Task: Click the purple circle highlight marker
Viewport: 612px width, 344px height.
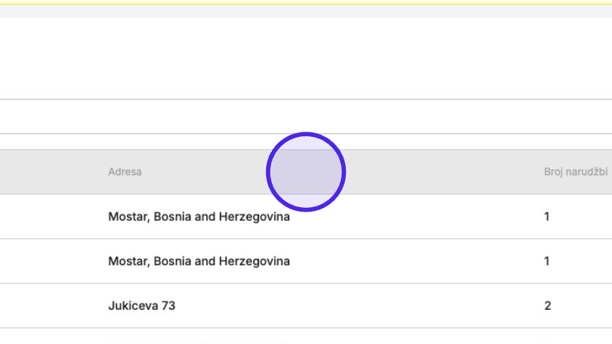Action: pyautogui.click(x=306, y=172)
